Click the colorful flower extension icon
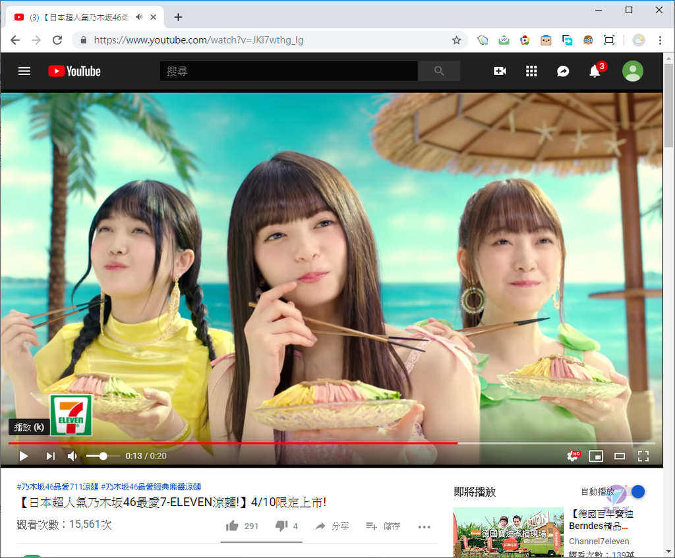The width and height of the screenshot is (675, 558). tap(525, 40)
